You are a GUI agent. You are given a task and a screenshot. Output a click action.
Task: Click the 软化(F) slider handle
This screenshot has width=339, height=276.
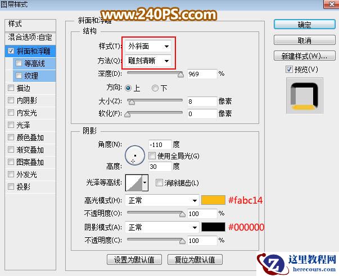tap(128, 114)
